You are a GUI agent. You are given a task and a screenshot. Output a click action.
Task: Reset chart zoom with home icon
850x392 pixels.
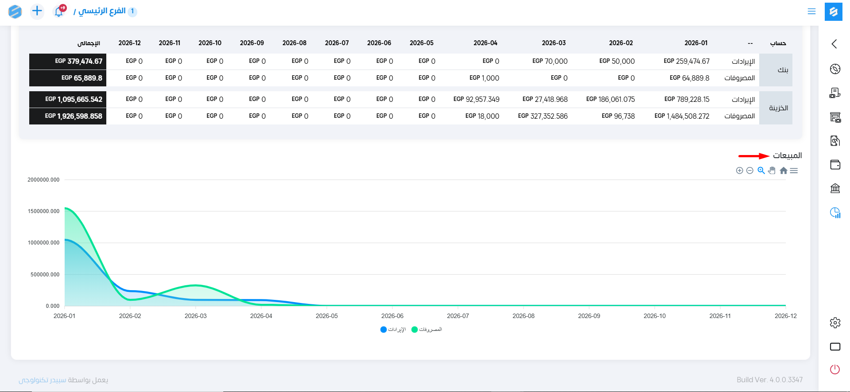(x=783, y=171)
